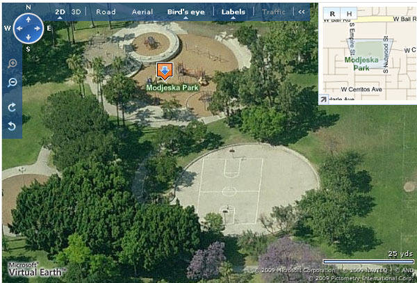Expand the mini map with the corner arrow
The height and width of the screenshot is (283, 417).
tap(323, 99)
